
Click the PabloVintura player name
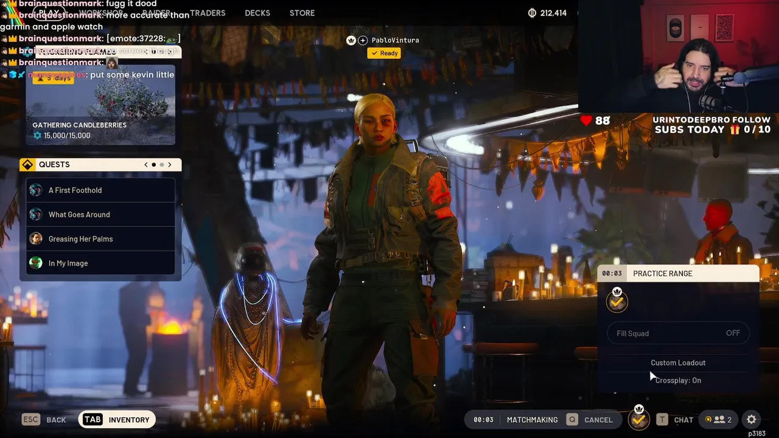395,40
